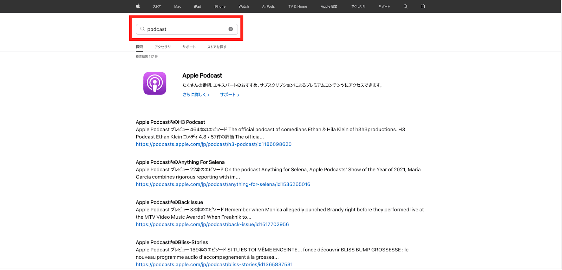
Task: Click the Apple Podcast description text
Action: [x=282, y=85]
